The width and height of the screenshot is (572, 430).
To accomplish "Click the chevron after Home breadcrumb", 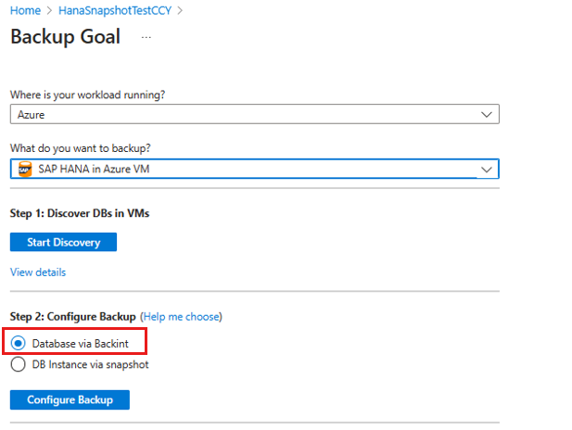I will (x=49, y=11).
